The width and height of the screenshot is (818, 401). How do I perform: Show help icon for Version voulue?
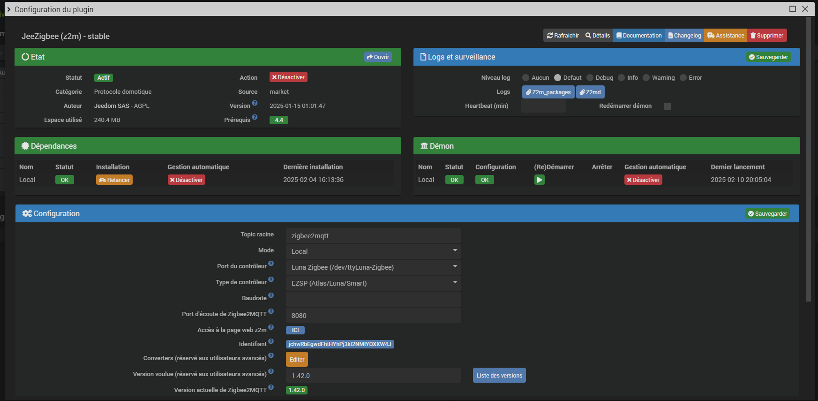coord(271,371)
